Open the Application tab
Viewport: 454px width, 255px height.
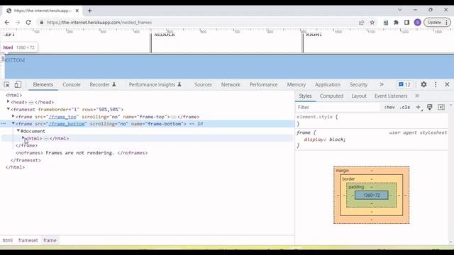[x=328, y=84]
